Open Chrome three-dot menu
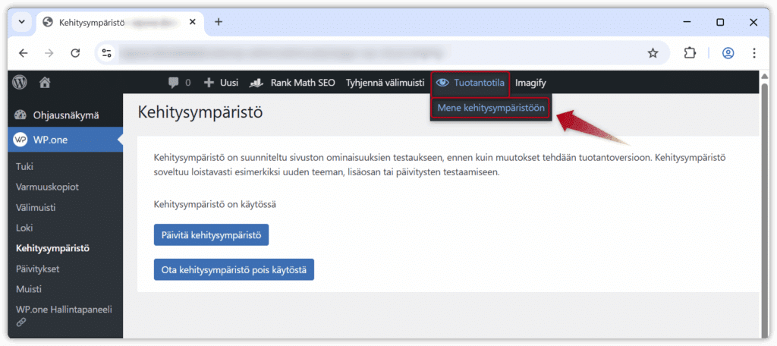 [x=754, y=53]
